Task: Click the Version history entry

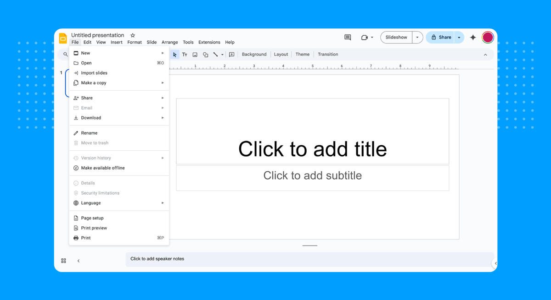Action: [x=119, y=158]
